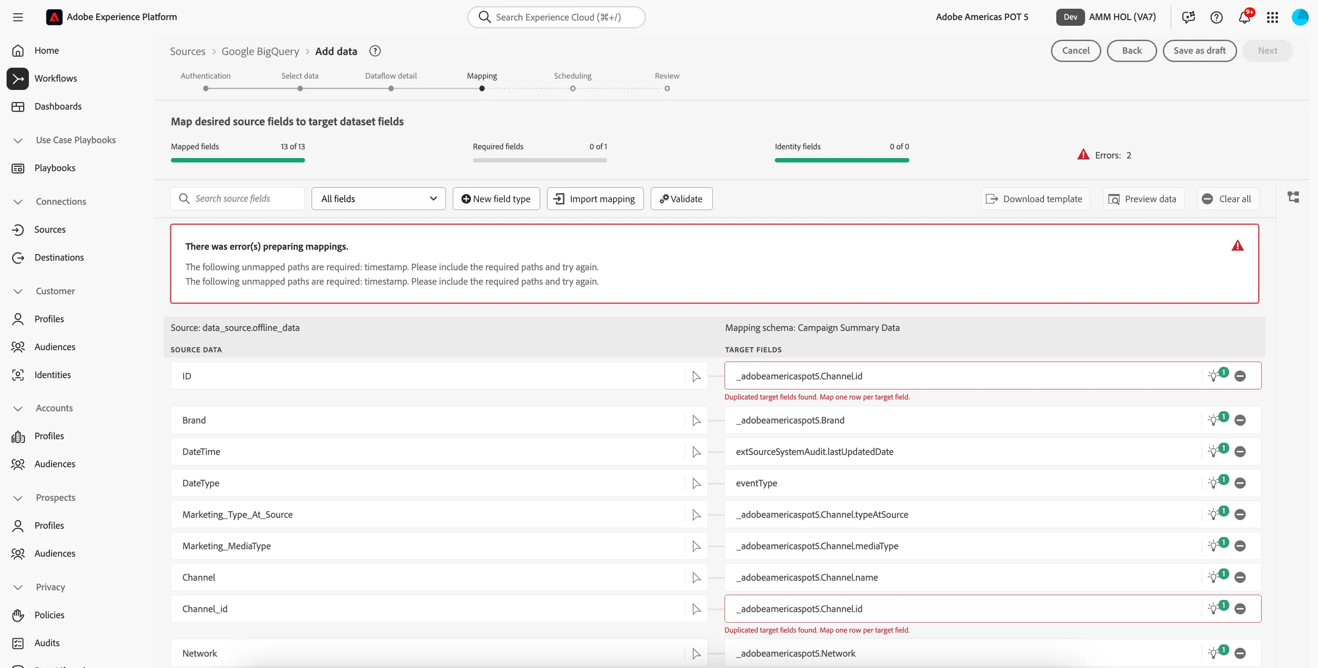1318x668 pixels.
Task: Open Workflows in the sidebar
Action: coord(55,78)
